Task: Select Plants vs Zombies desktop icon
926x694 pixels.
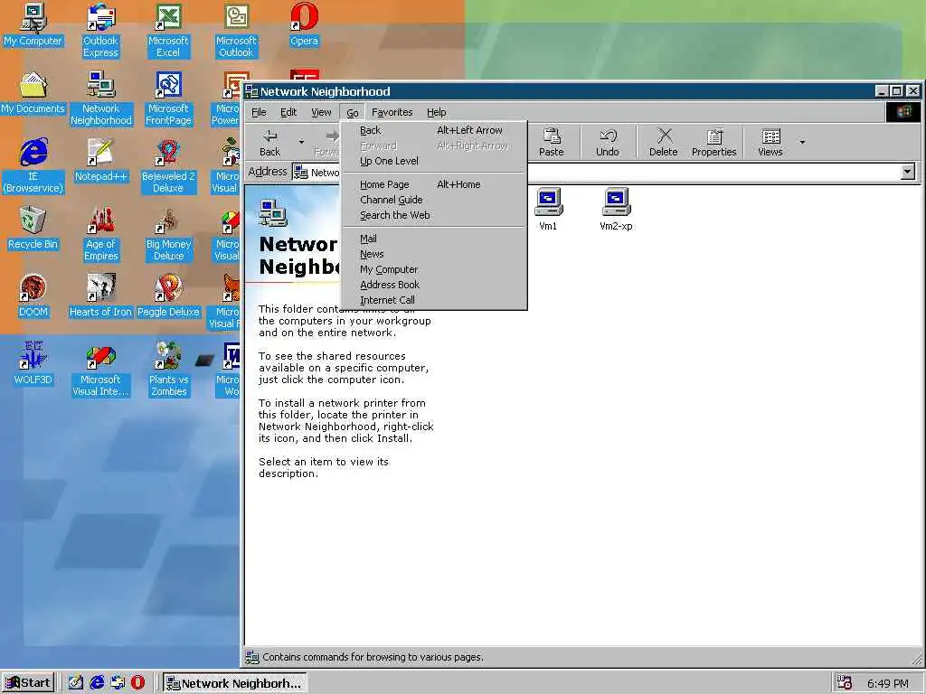Action: [168, 370]
